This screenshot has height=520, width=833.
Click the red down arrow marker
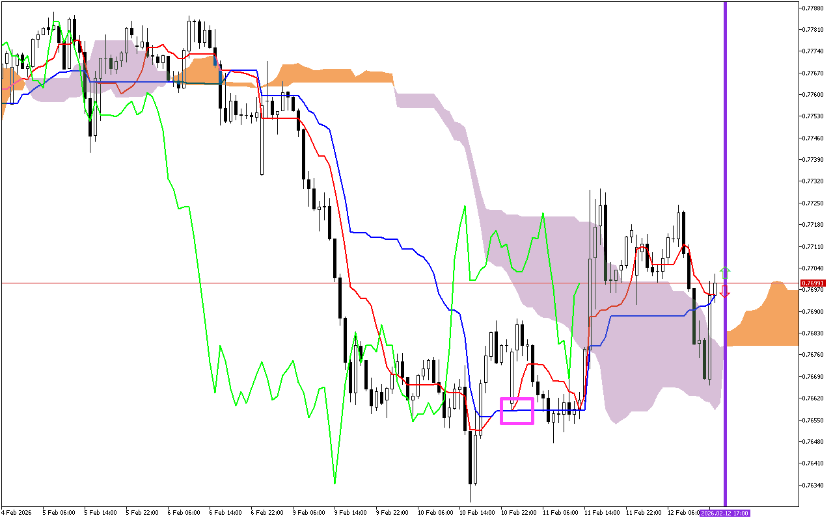725,291
